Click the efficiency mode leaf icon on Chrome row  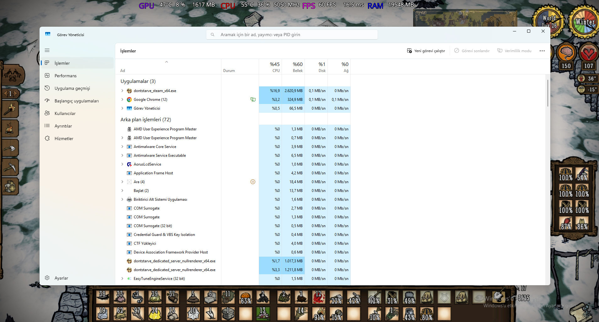click(x=253, y=100)
